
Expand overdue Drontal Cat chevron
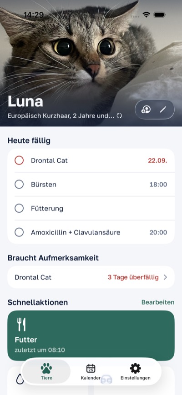(165, 277)
